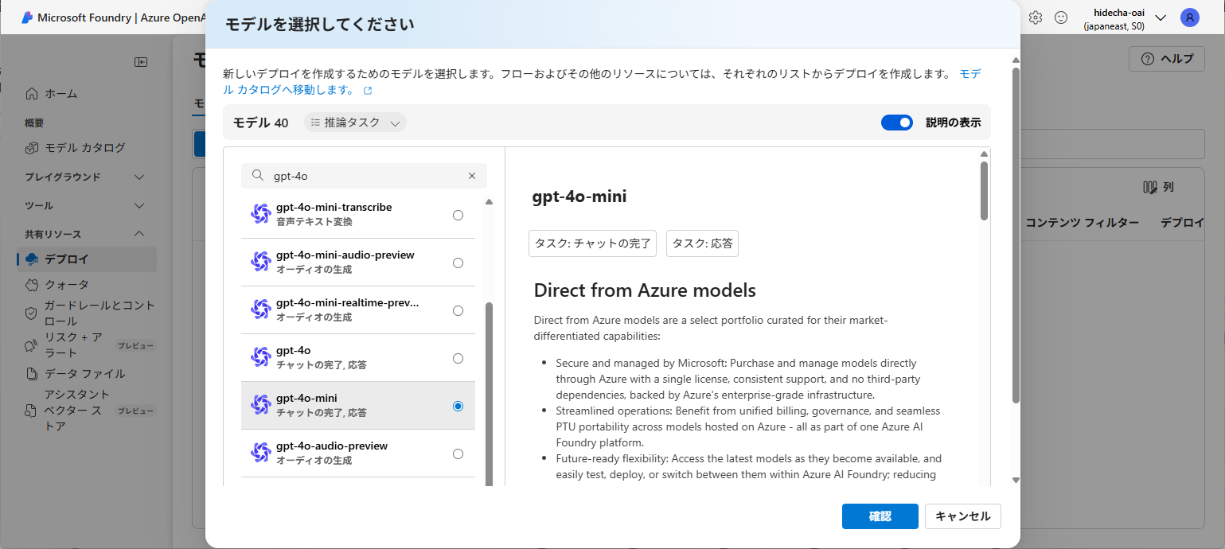Click the model search input field

(x=366, y=176)
